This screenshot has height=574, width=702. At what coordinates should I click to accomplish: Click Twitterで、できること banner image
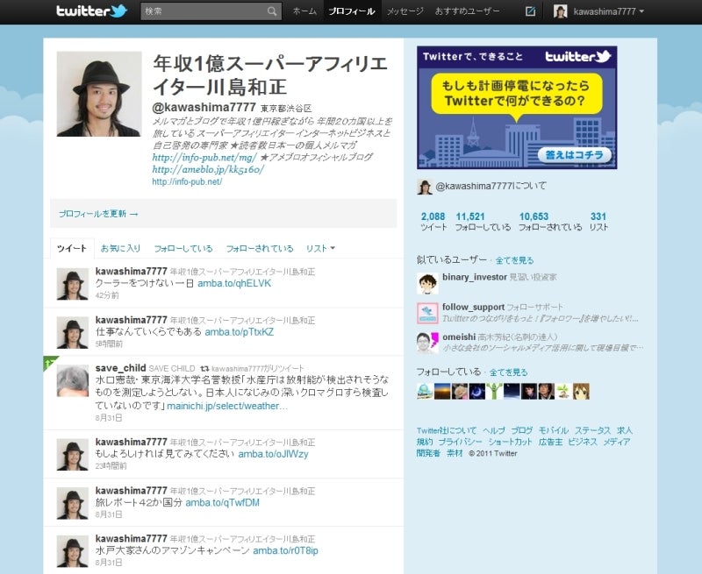pos(517,107)
